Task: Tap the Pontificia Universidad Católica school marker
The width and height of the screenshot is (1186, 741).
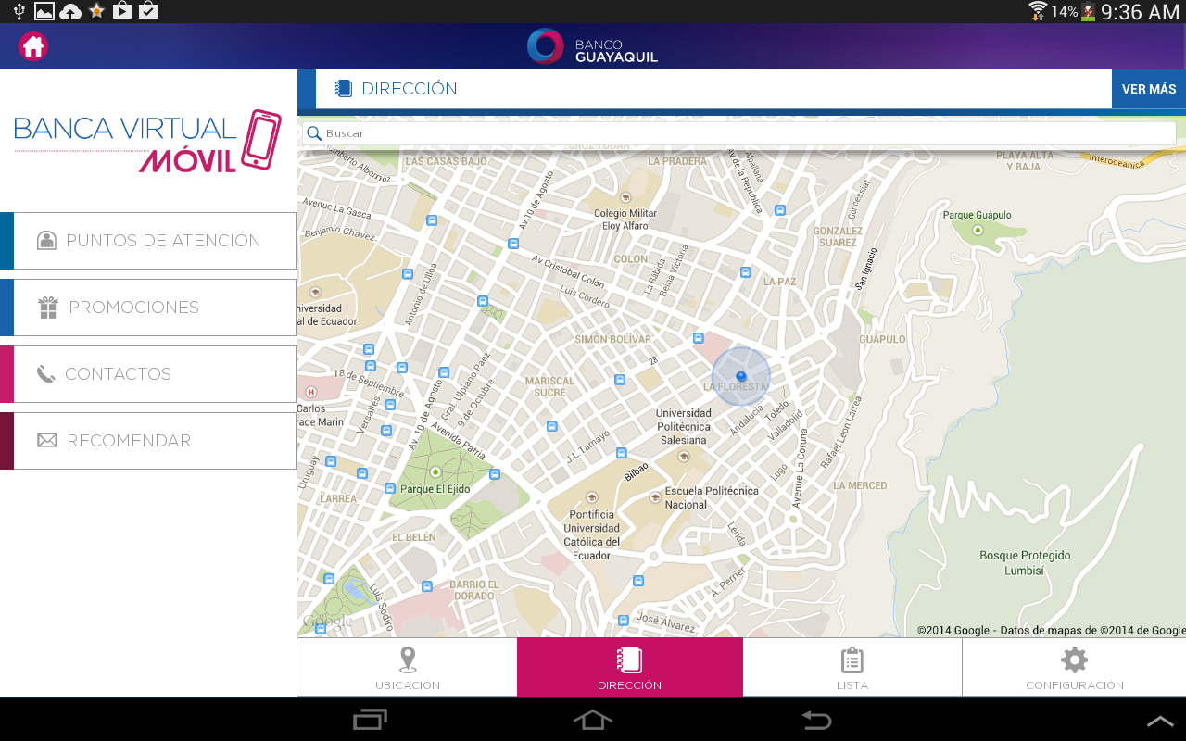Action: point(591,497)
